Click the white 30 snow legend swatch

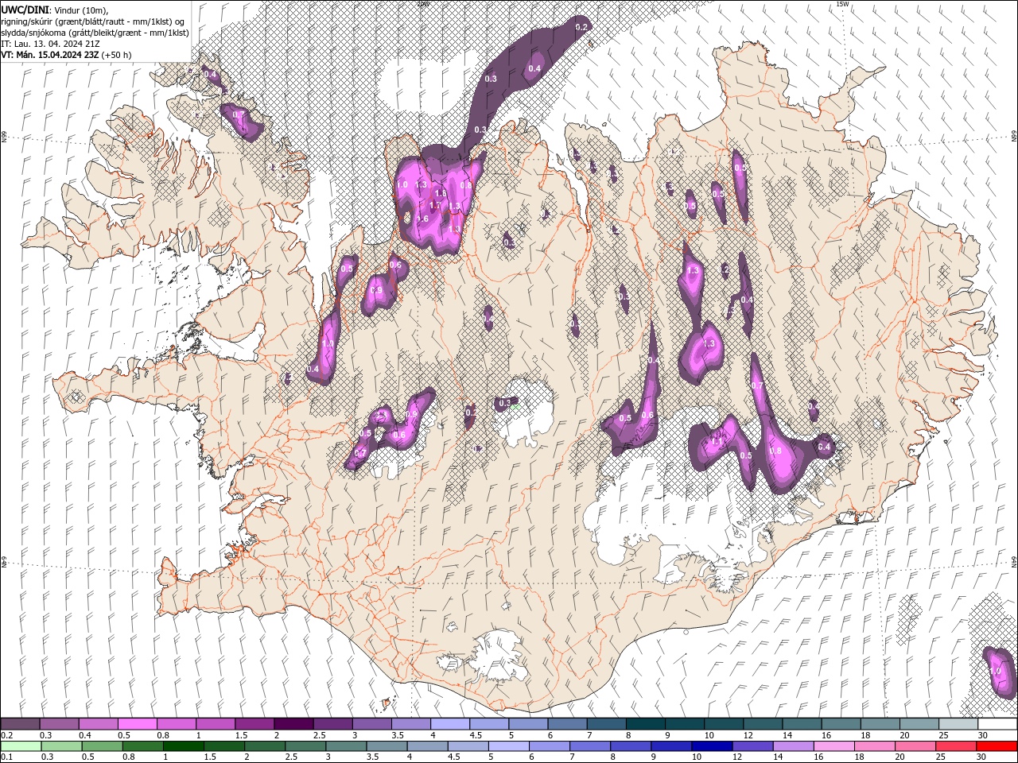click(997, 724)
